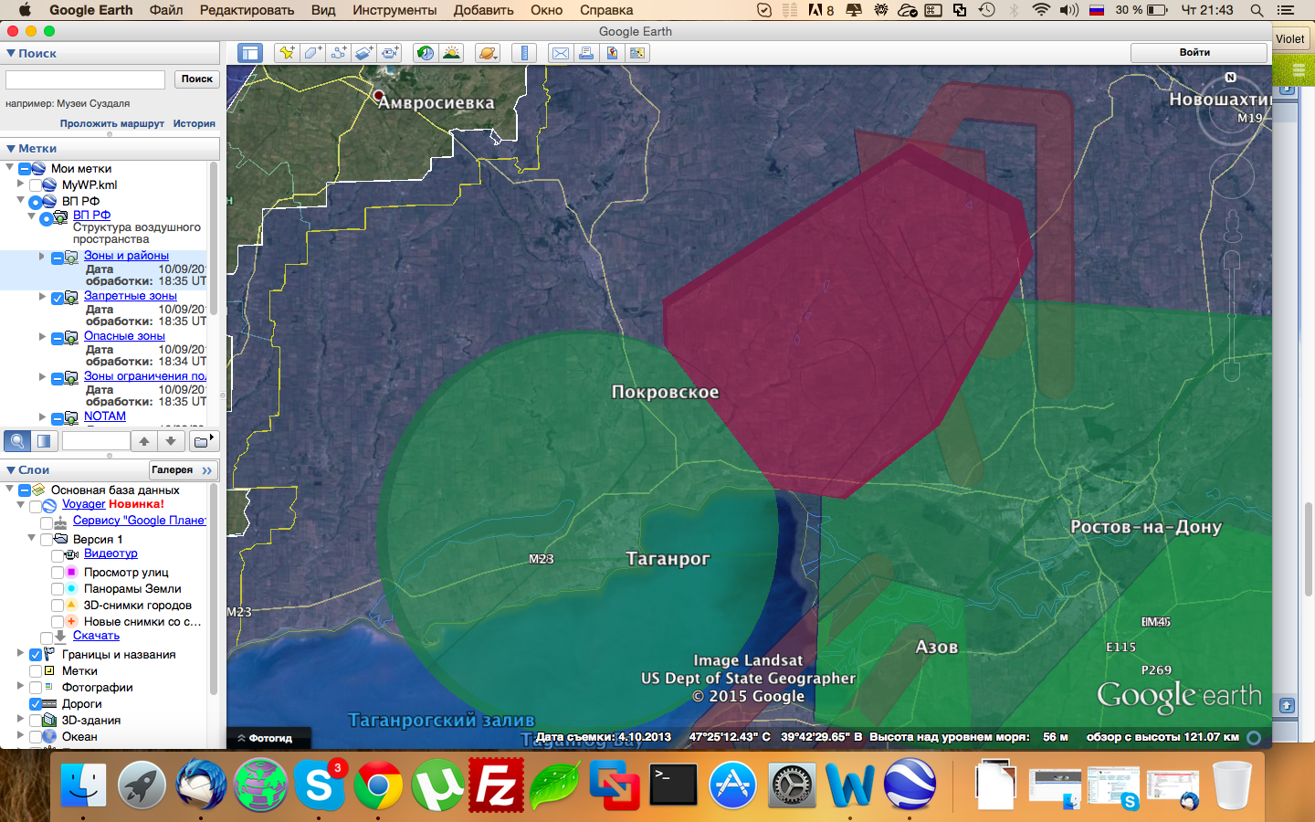Show the ruler tool
Viewport: 1315px width, 822px height.
[x=524, y=53]
